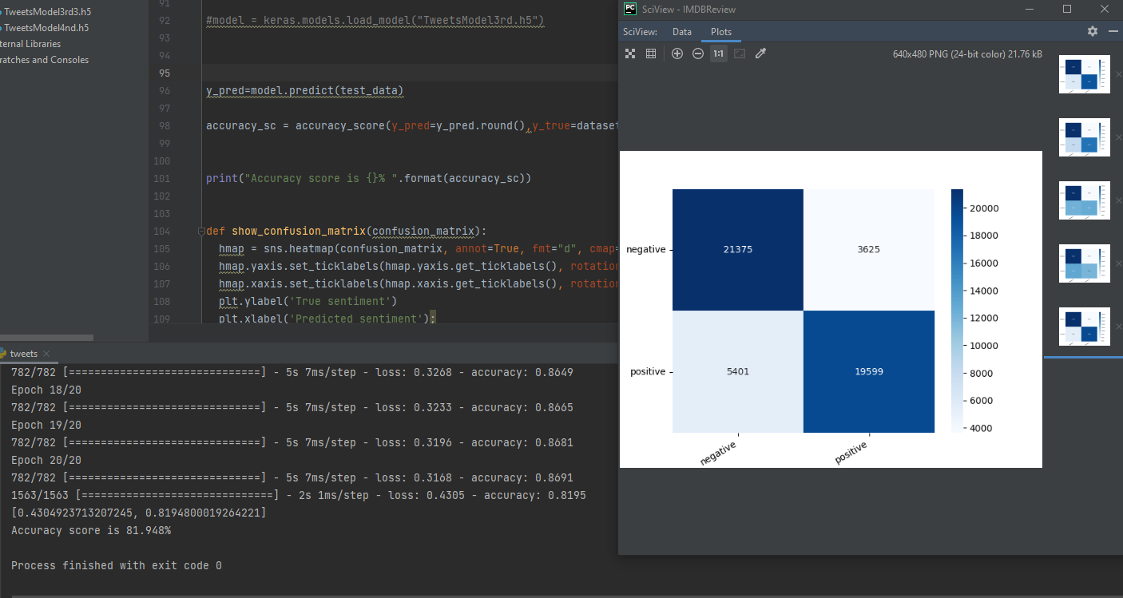Click the 3625 cell in the heatmap
This screenshot has width=1123, height=598.
pyautogui.click(x=869, y=249)
